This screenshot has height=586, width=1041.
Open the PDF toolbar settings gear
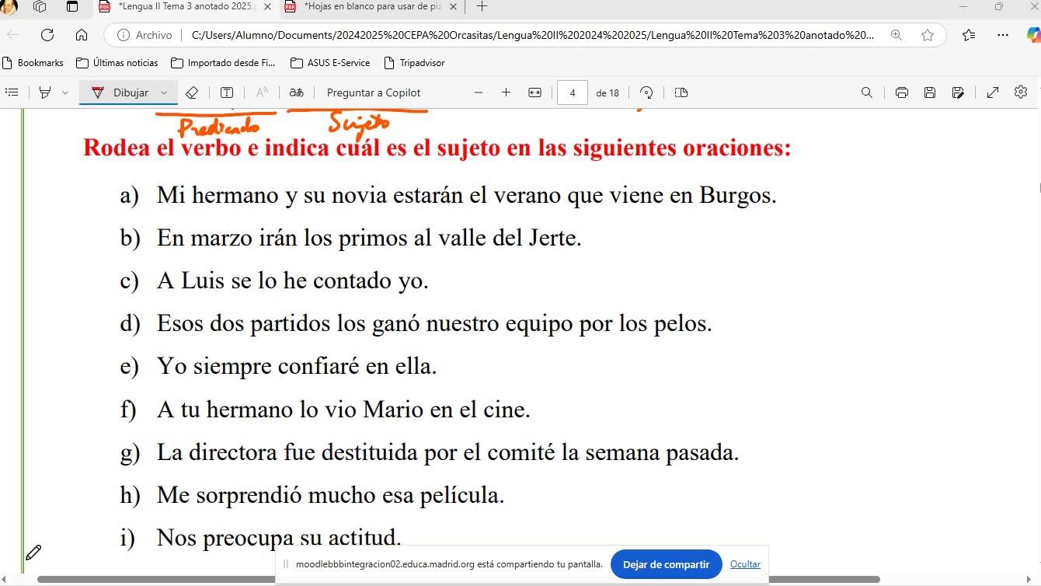pyautogui.click(x=1021, y=92)
